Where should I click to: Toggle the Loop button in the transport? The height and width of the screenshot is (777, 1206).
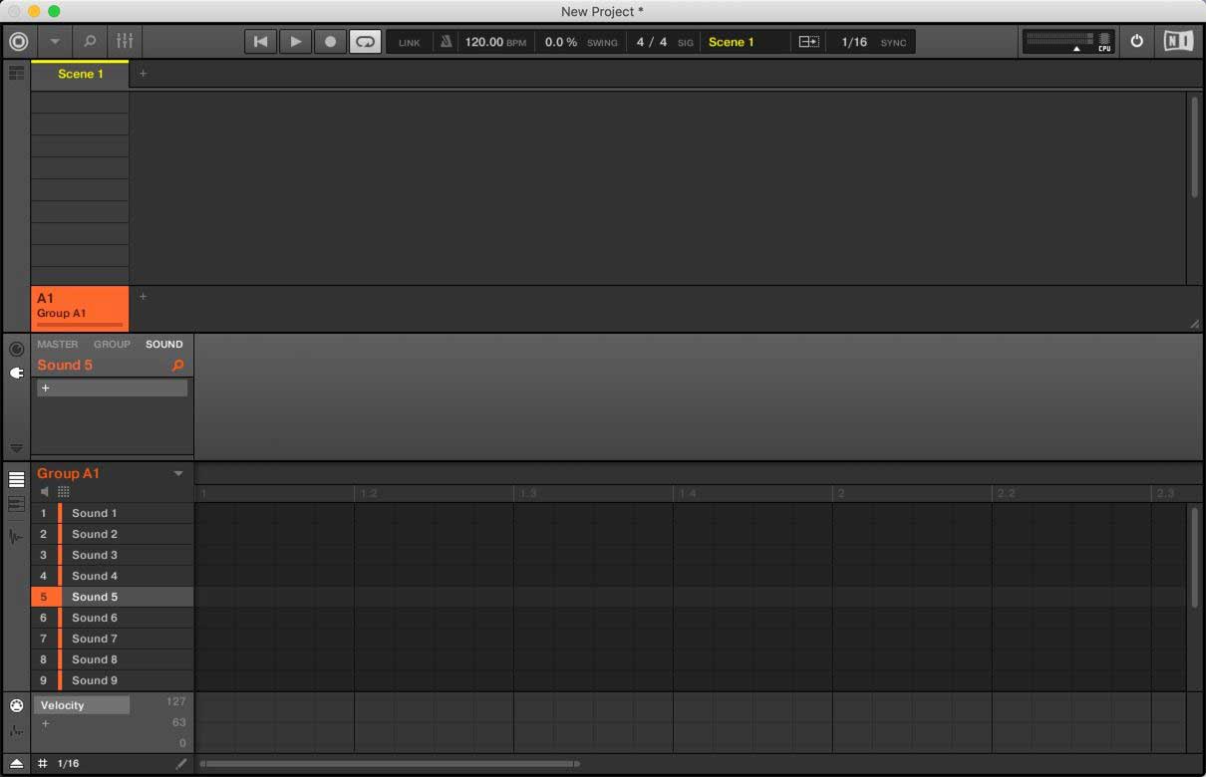point(365,42)
